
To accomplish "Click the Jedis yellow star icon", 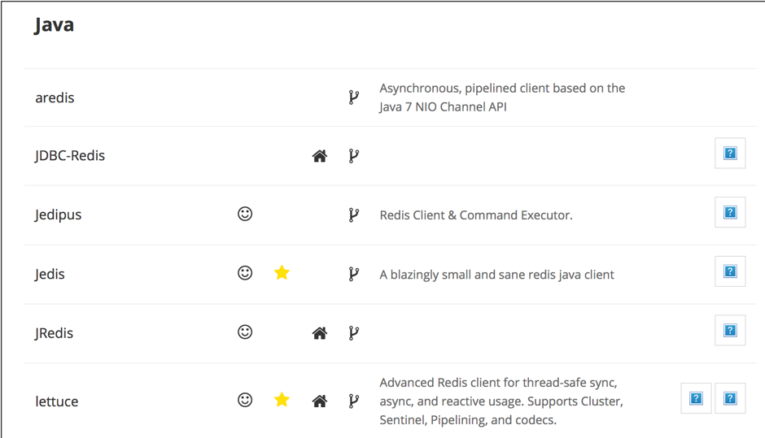I will point(282,273).
